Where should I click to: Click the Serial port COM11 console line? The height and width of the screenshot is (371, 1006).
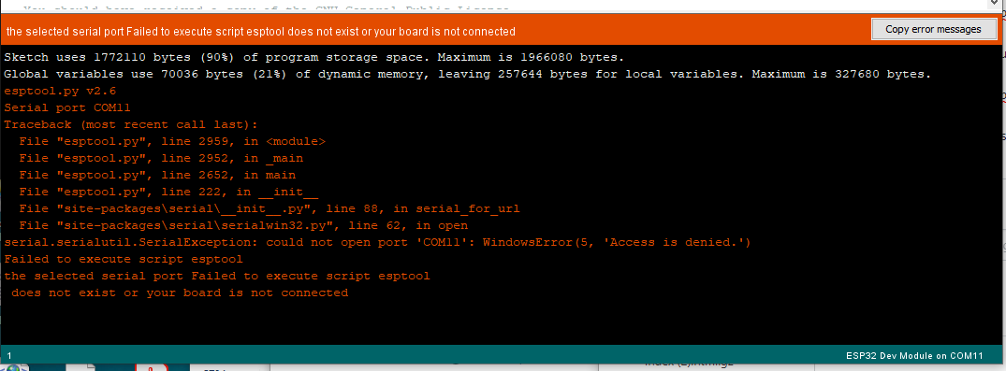point(66,107)
